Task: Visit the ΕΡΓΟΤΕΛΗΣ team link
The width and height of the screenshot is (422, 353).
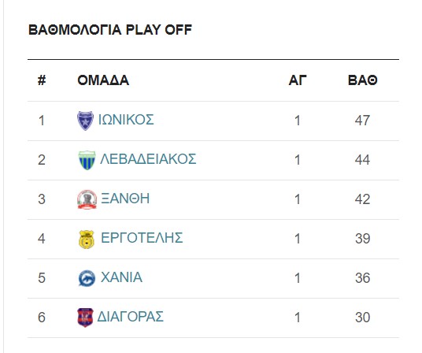Action: 142,238
